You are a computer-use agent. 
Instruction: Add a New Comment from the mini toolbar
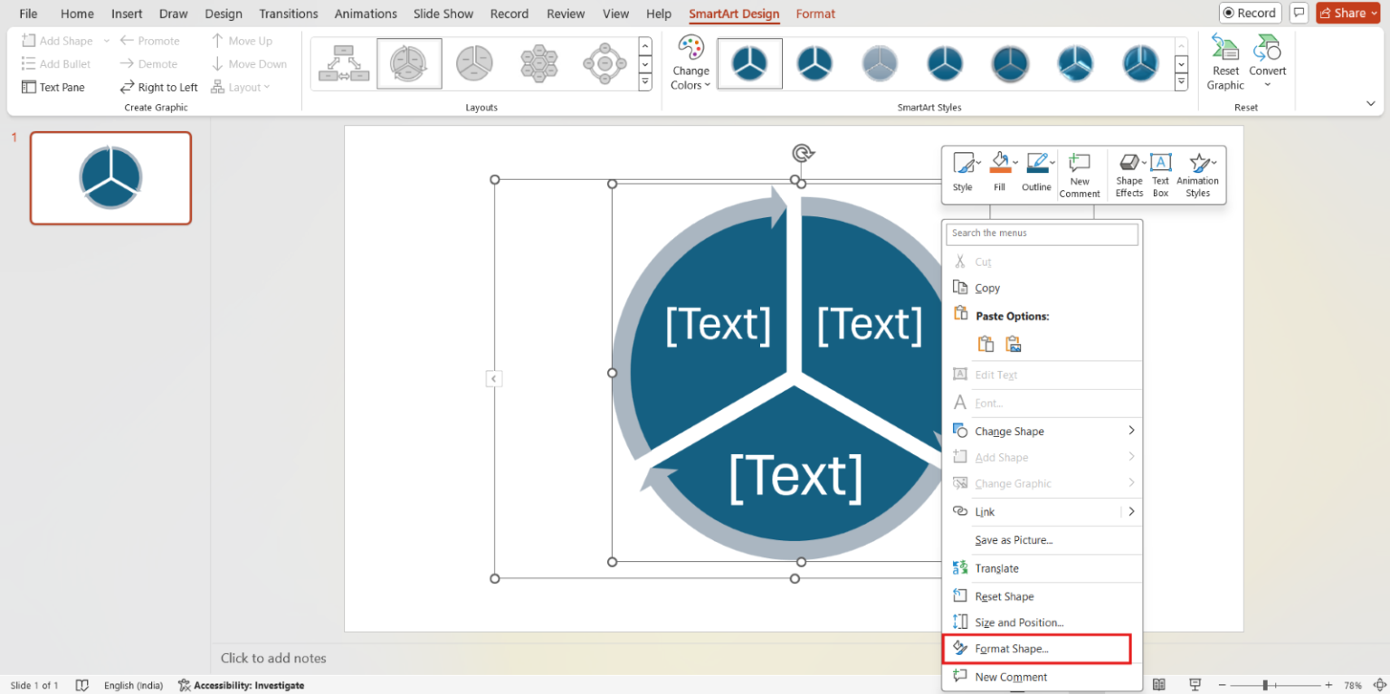[x=1080, y=176]
